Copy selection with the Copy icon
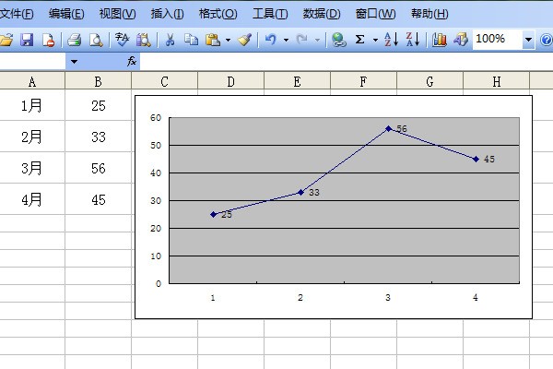The width and height of the screenshot is (553, 369). coord(191,40)
